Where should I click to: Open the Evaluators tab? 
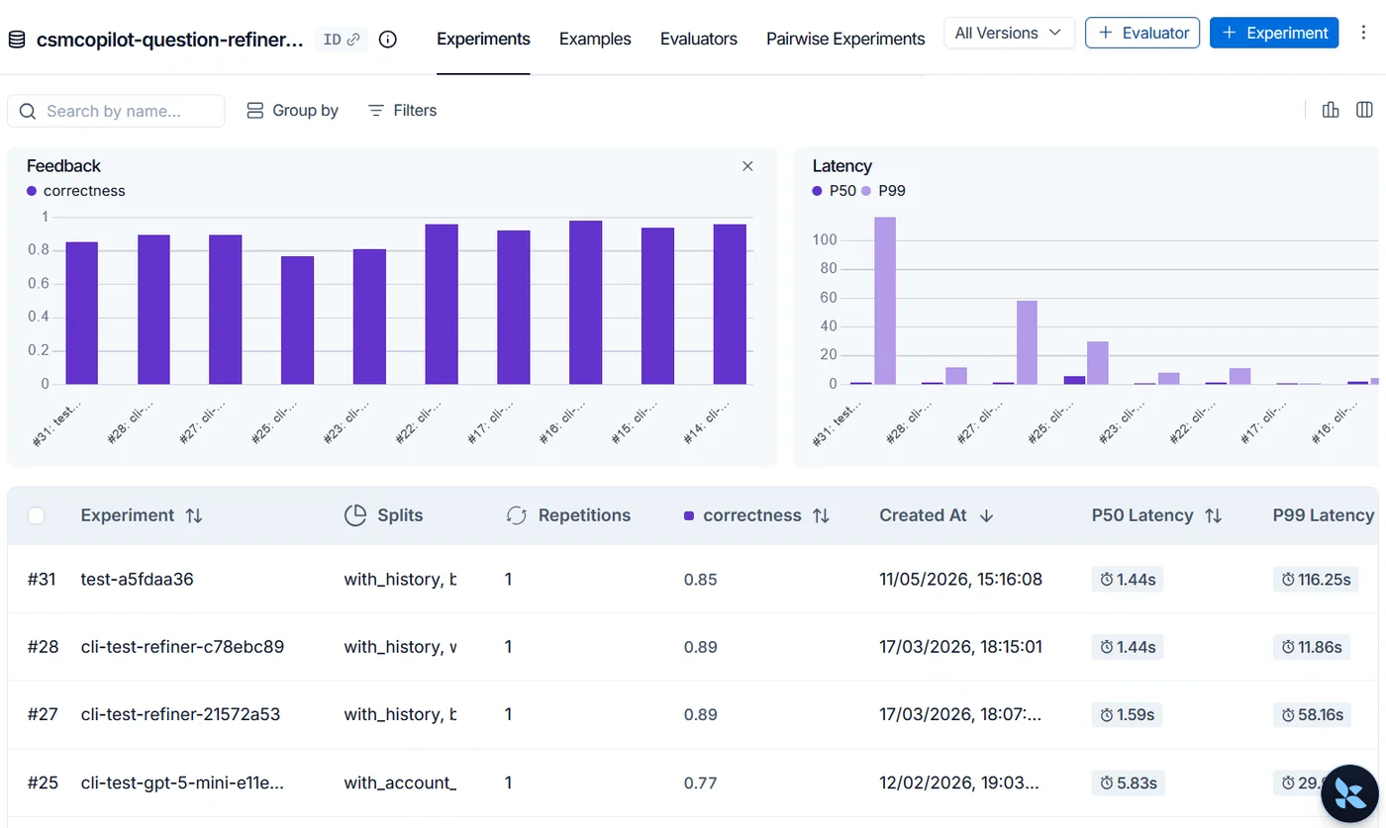pyautogui.click(x=699, y=40)
